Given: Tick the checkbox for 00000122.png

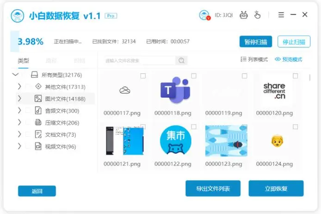Looking at the screenshot, I should point(194,127).
